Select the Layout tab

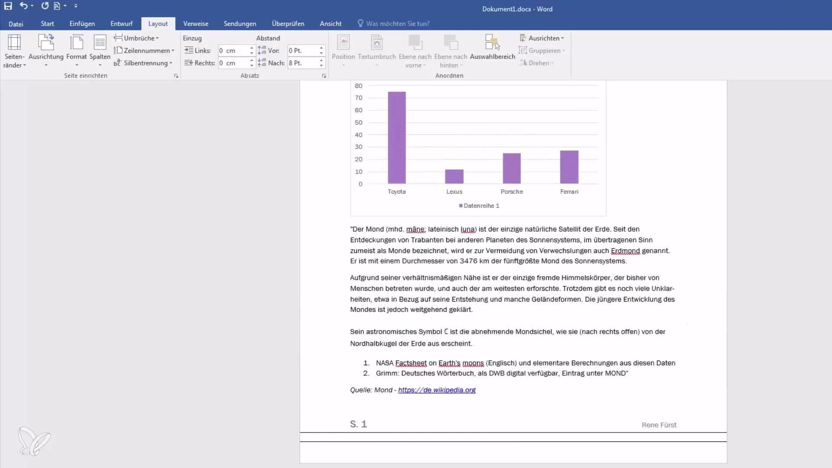click(158, 24)
